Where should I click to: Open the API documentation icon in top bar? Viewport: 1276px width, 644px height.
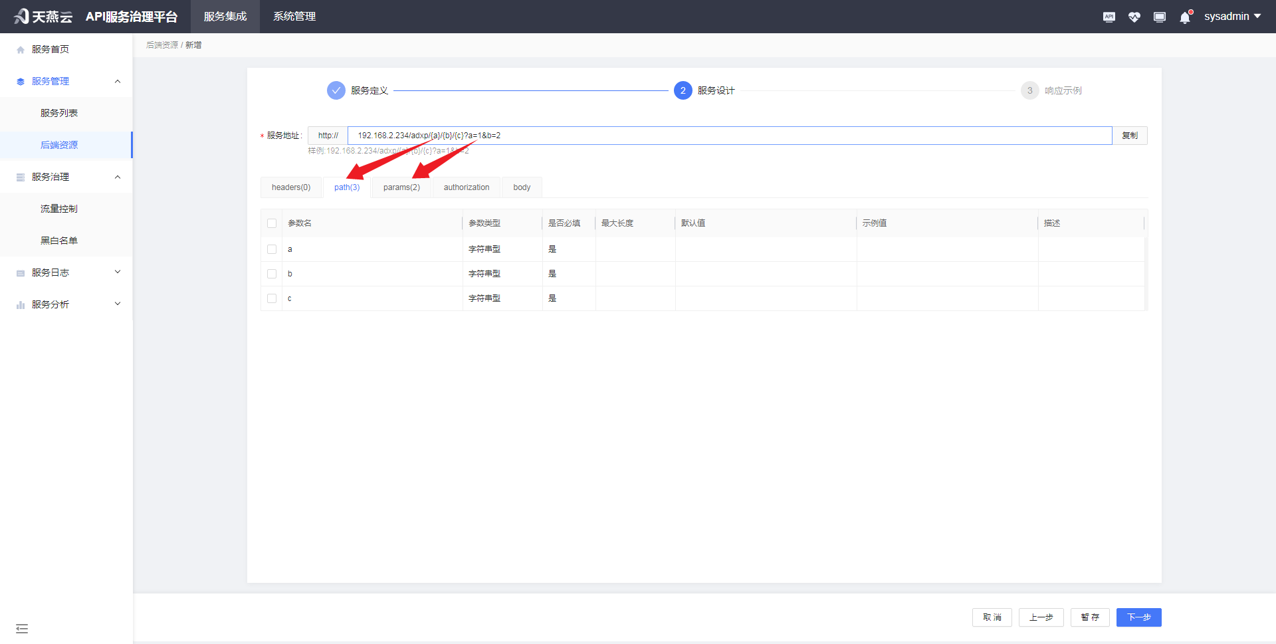(1109, 17)
